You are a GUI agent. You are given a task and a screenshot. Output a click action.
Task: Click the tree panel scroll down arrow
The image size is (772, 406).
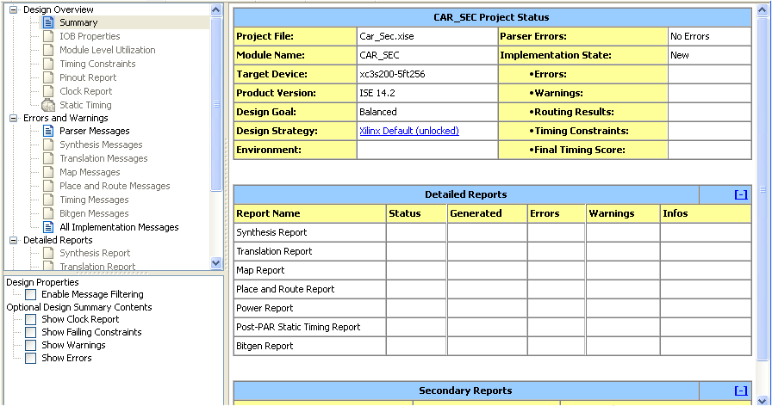click(x=216, y=263)
